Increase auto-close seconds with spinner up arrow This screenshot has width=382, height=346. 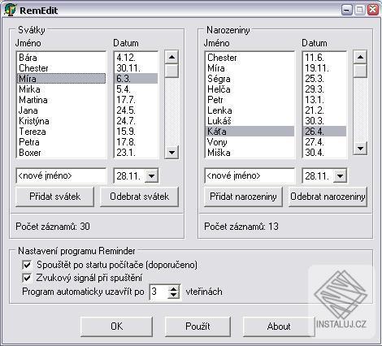tap(173, 288)
